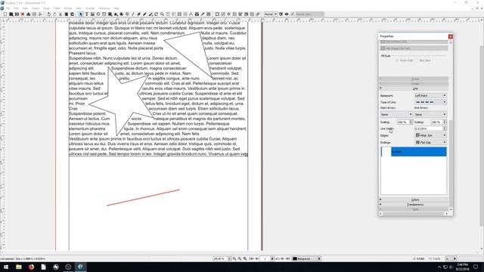This screenshot has width=484, height=272.
Task: Select the Table tool
Action: 104,14
